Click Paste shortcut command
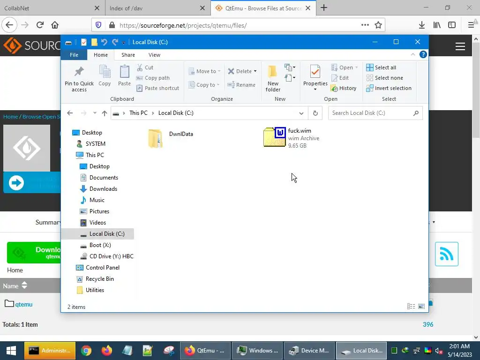Viewport: 480px width, 360px height. pos(157,88)
